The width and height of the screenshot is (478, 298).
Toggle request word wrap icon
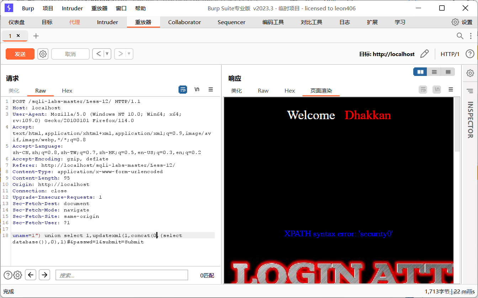pos(183,90)
